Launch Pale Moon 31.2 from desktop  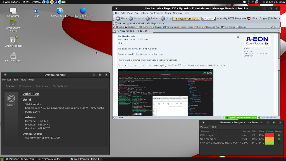(83, 11)
